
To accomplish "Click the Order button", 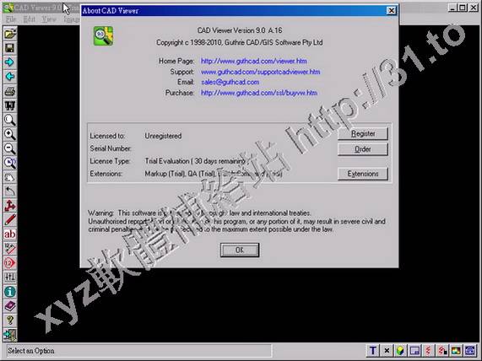I will pos(363,149).
